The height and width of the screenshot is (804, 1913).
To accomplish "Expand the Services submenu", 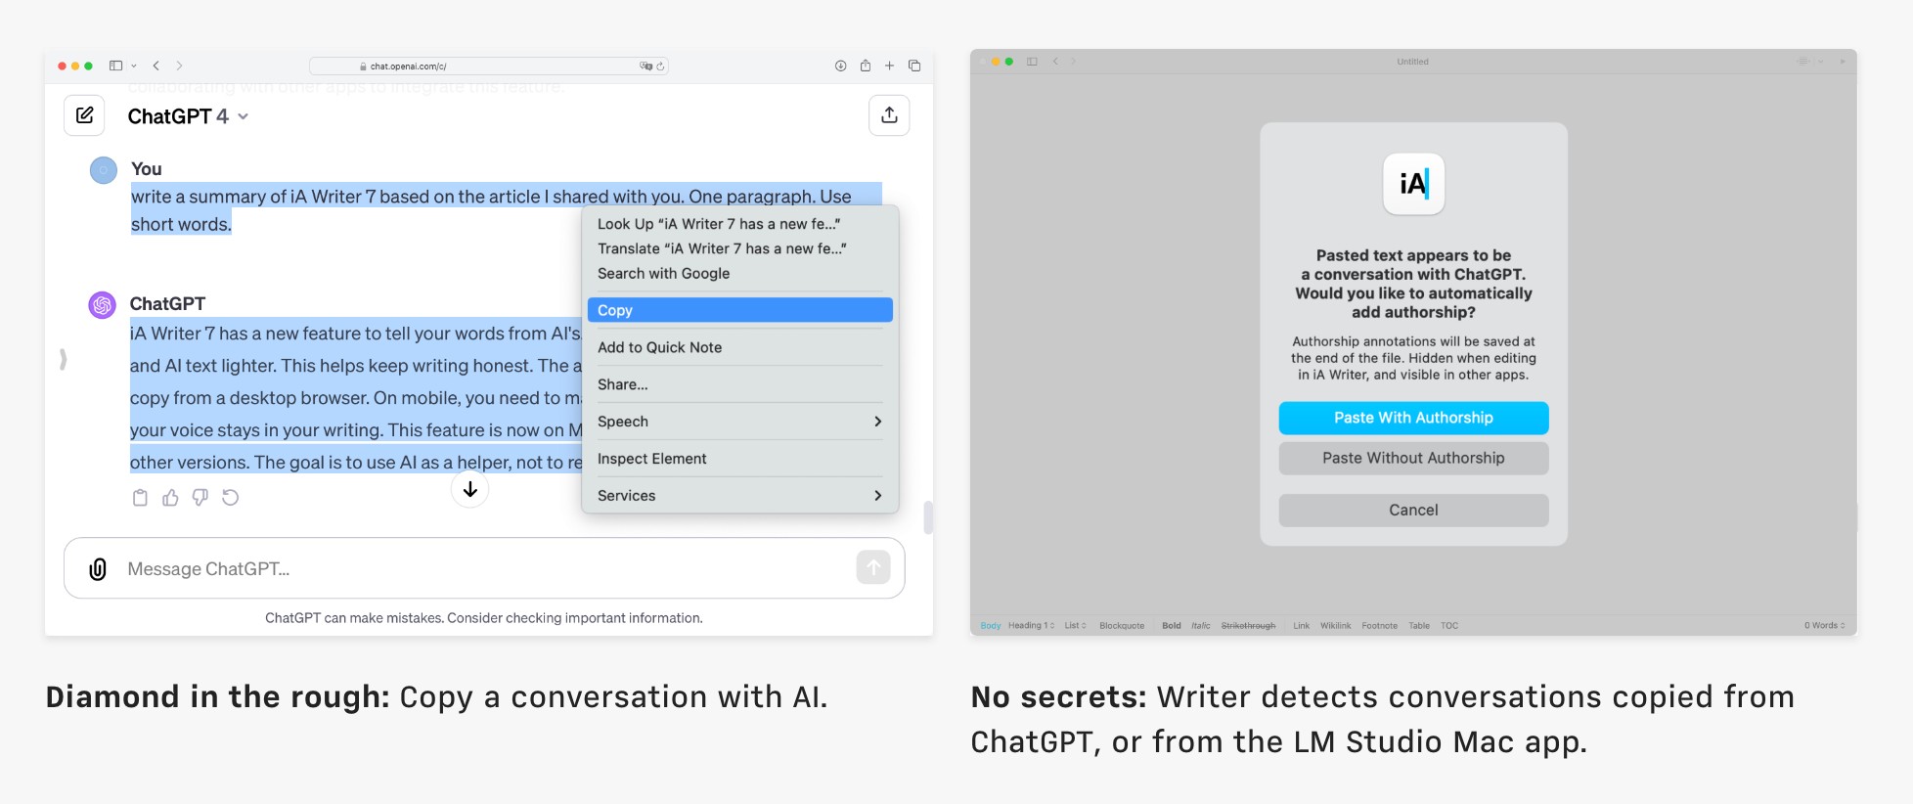I will point(740,496).
